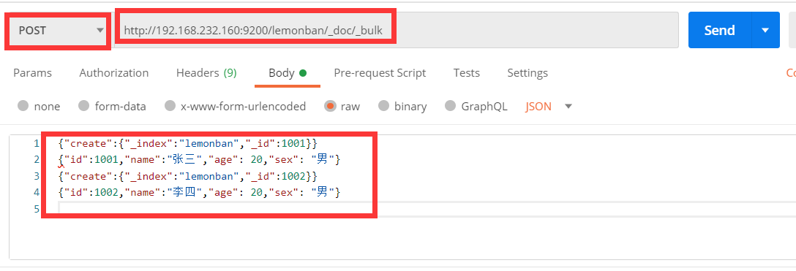796x271 pixels.
Task: Expand the Send button arrow
Action: coord(765,31)
